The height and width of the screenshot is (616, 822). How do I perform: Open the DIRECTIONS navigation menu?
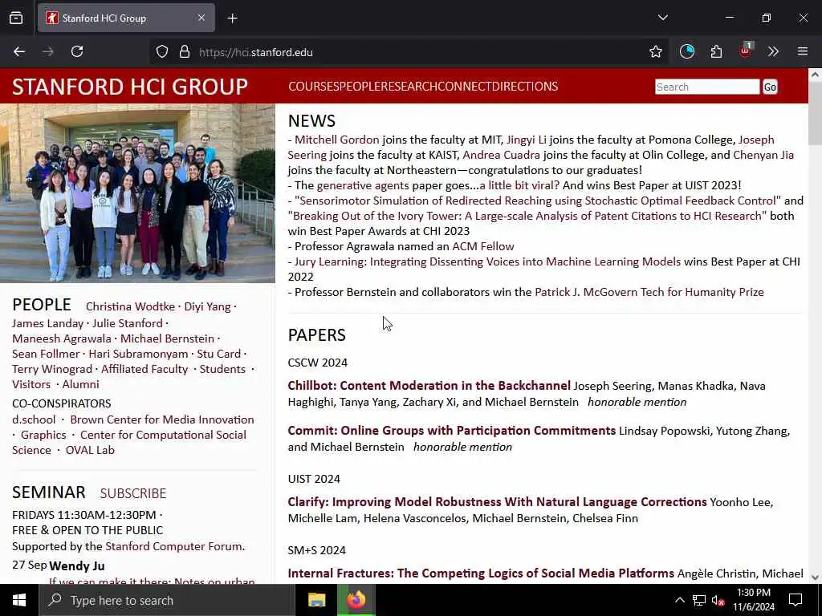(x=525, y=87)
